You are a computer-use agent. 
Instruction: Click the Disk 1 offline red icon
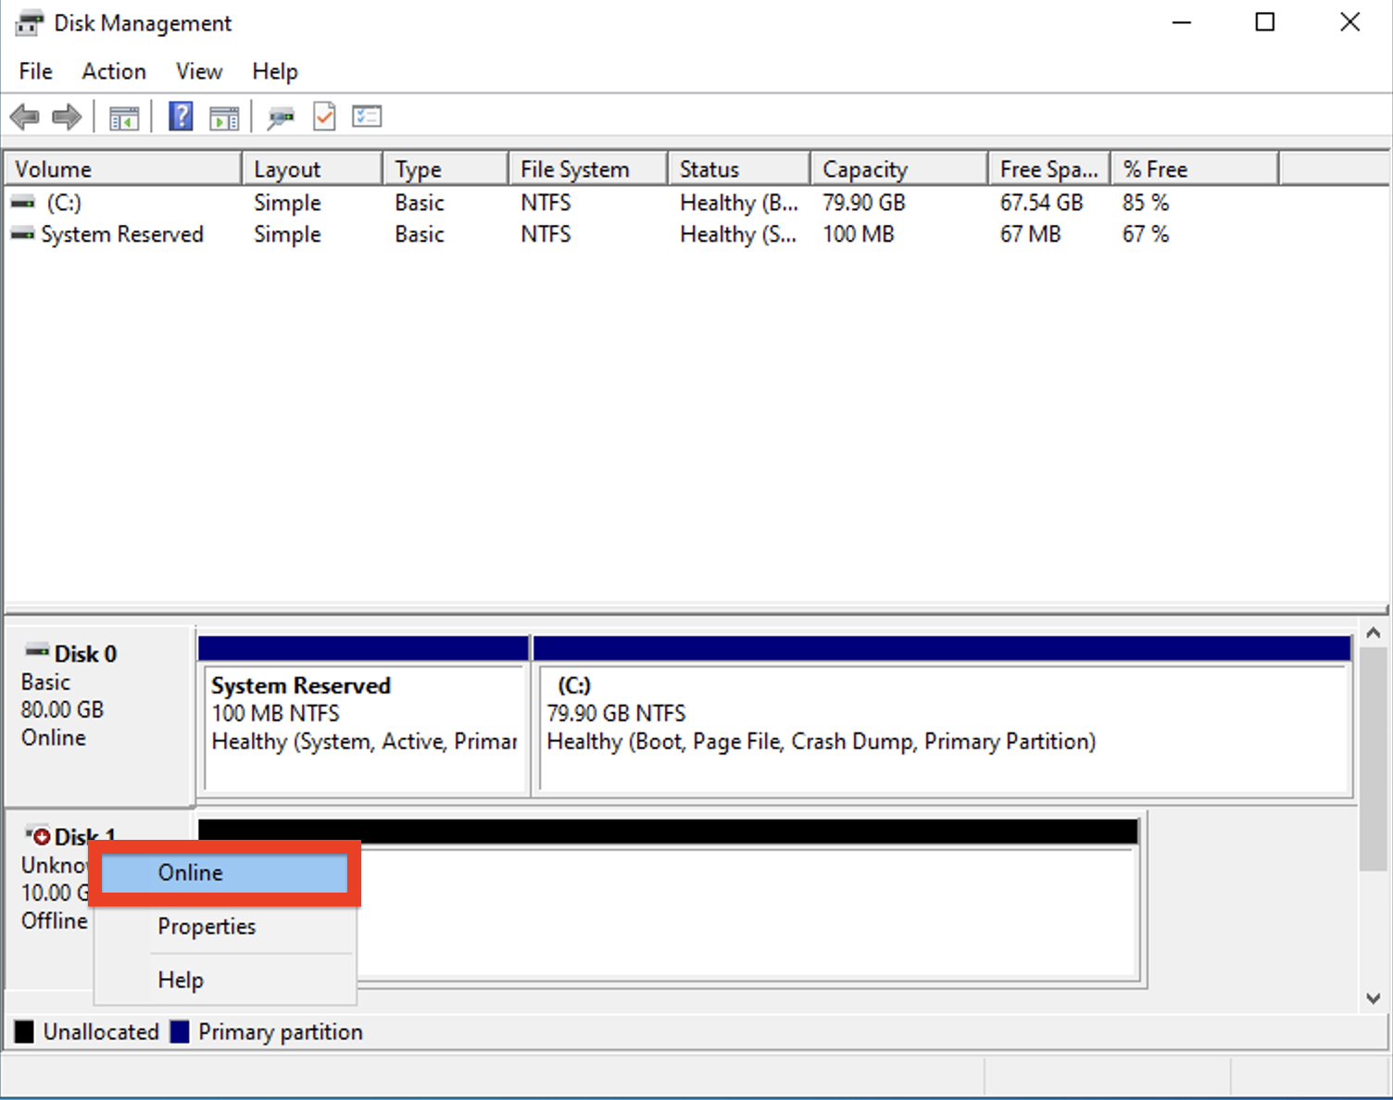click(x=38, y=835)
